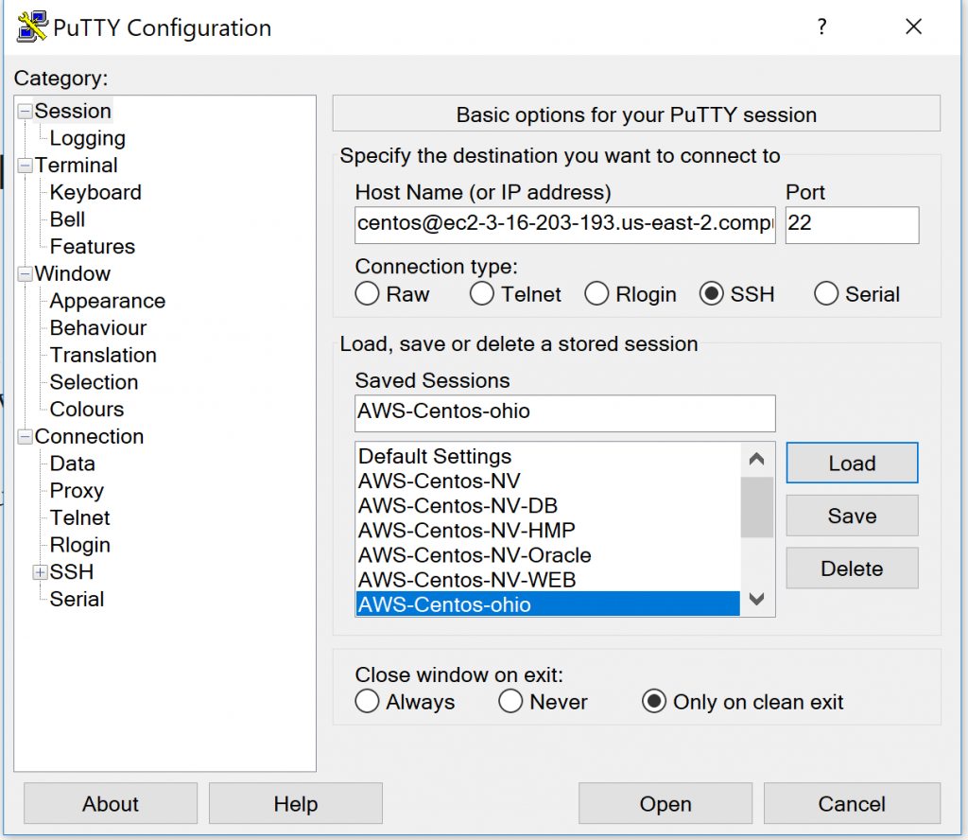This screenshot has width=968, height=840.
Task: Open the Appearance settings category
Action: tap(108, 301)
